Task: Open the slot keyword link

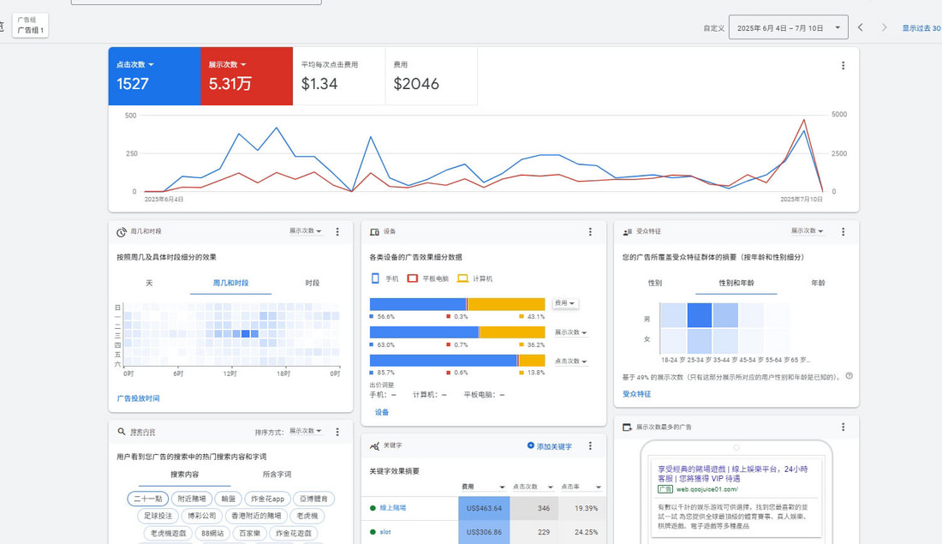Action: pyautogui.click(x=385, y=532)
